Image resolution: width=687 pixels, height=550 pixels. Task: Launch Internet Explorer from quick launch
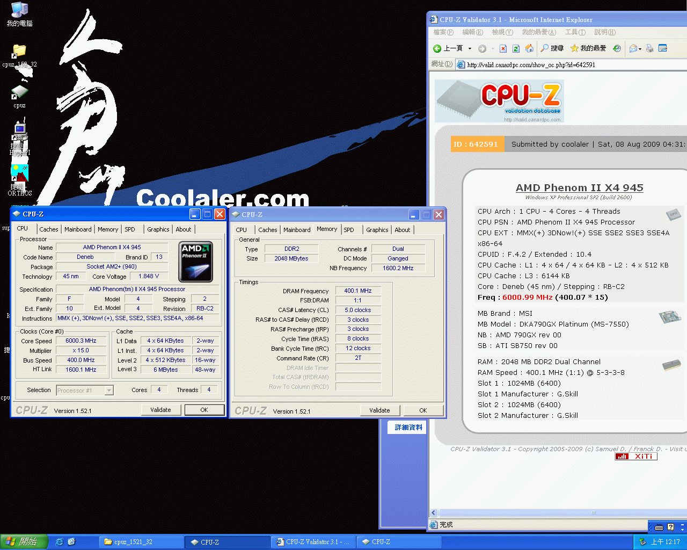(x=60, y=542)
